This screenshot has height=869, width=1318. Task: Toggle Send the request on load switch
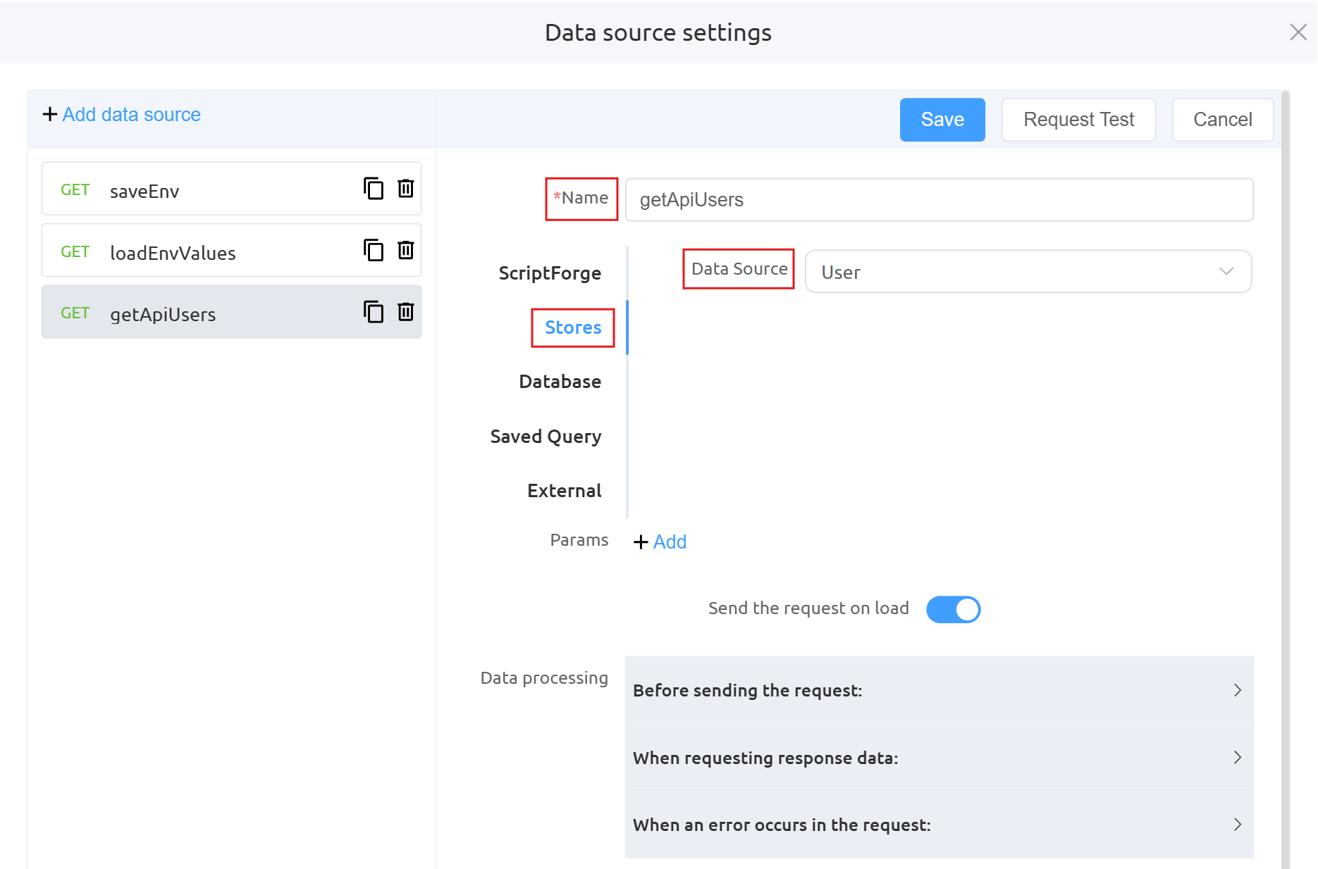tap(953, 609)
